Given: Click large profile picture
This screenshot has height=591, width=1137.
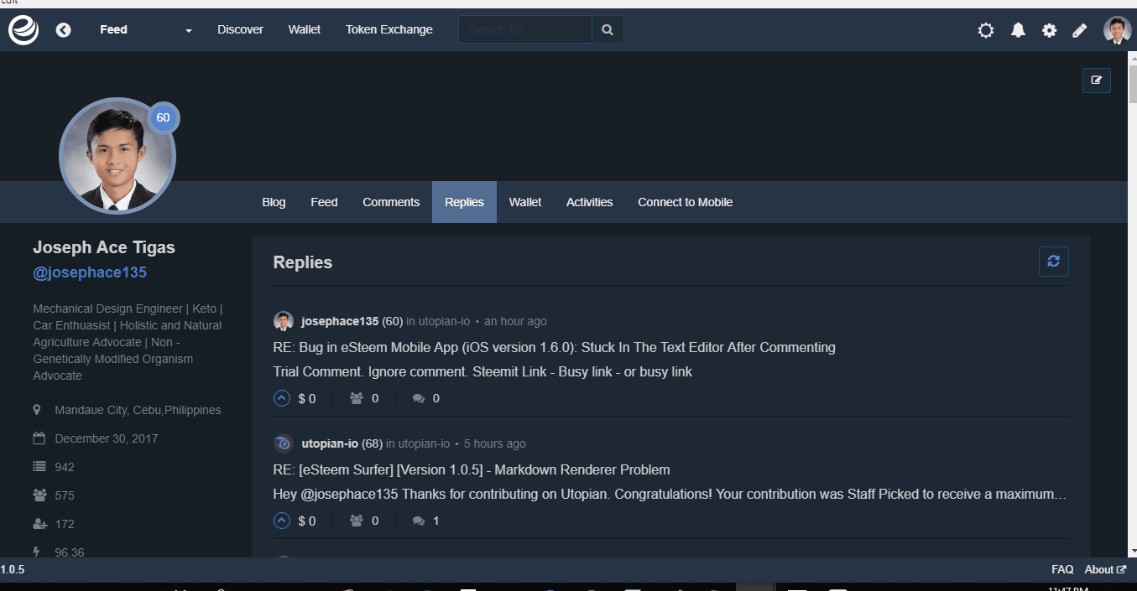Looking at the screenshot, I should (117, 157).
